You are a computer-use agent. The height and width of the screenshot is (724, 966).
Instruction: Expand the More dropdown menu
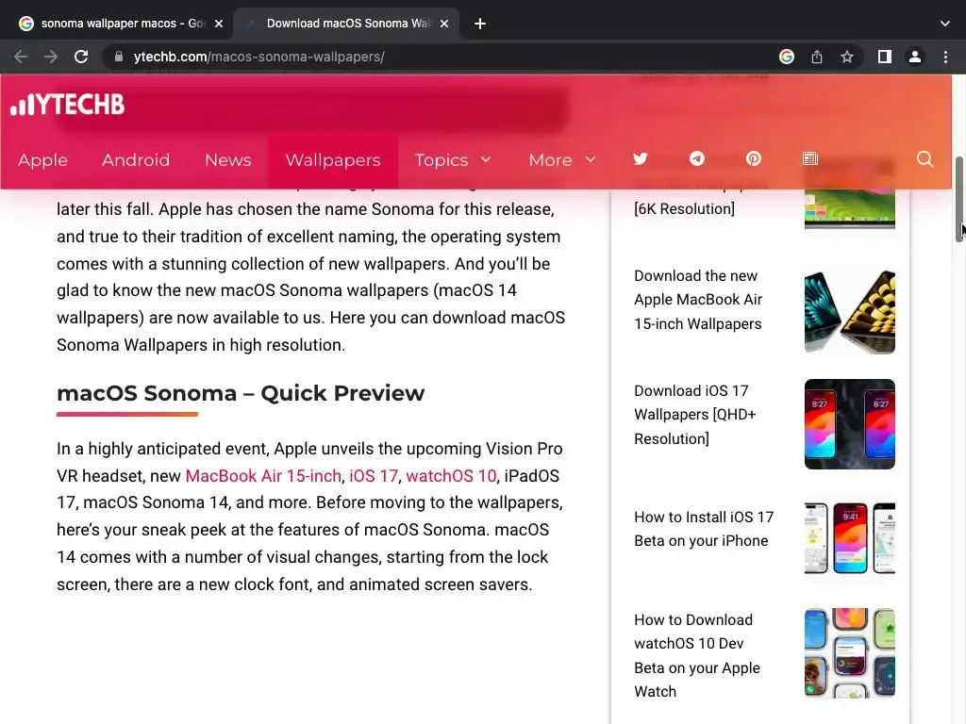click(562, 160)
